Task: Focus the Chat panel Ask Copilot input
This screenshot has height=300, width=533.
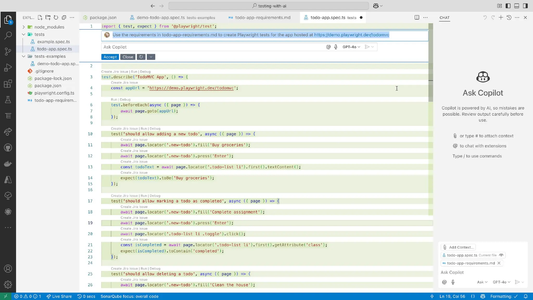Action: click(x=483, y=272)
